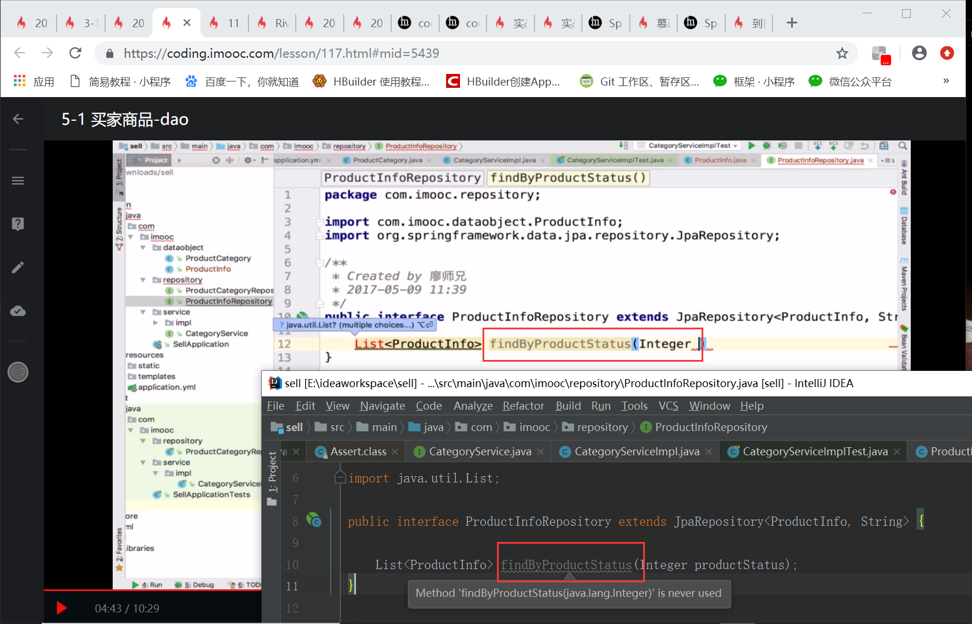View site info via the lock icon

pyautogui.click(x=110, y=54)
